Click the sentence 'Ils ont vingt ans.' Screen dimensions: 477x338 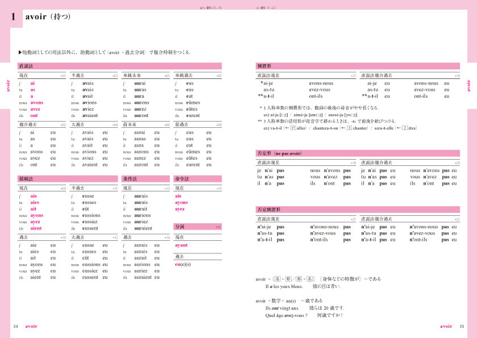pos(282,308)
